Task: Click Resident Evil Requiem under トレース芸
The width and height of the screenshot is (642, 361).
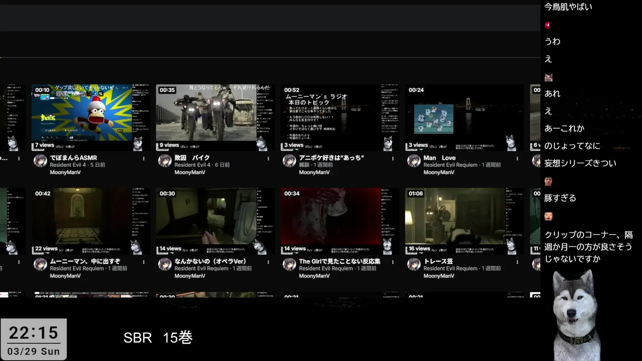Action: pyautogui.click(x=450, y=268)
